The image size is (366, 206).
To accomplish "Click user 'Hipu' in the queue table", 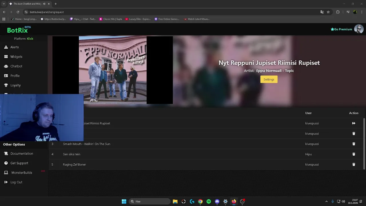I will click(x=308, y=154).
